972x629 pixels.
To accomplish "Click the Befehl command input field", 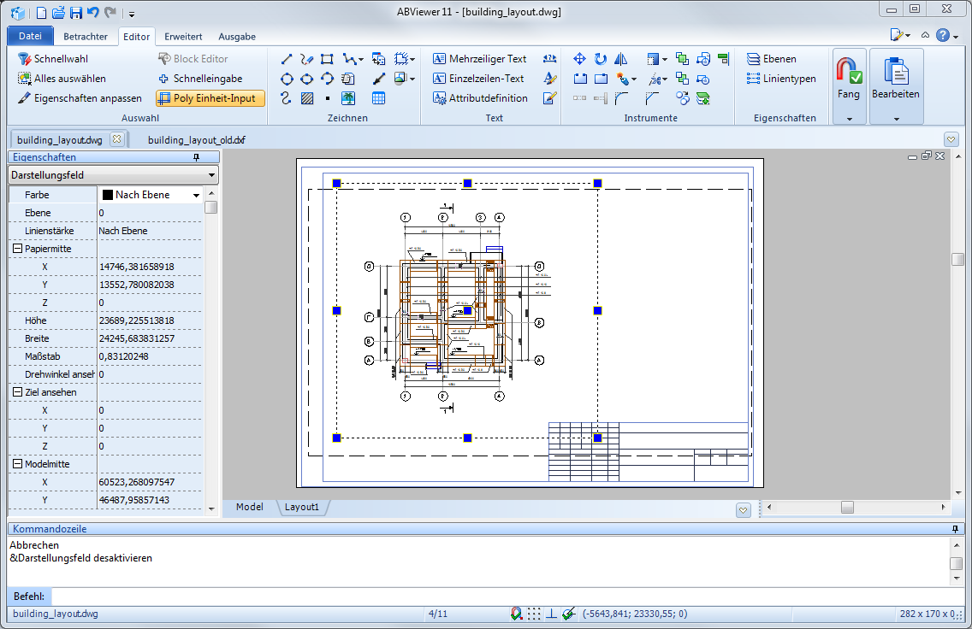I will click(505, 596).
